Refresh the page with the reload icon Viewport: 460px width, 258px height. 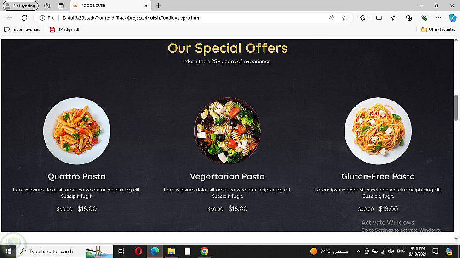24,18
